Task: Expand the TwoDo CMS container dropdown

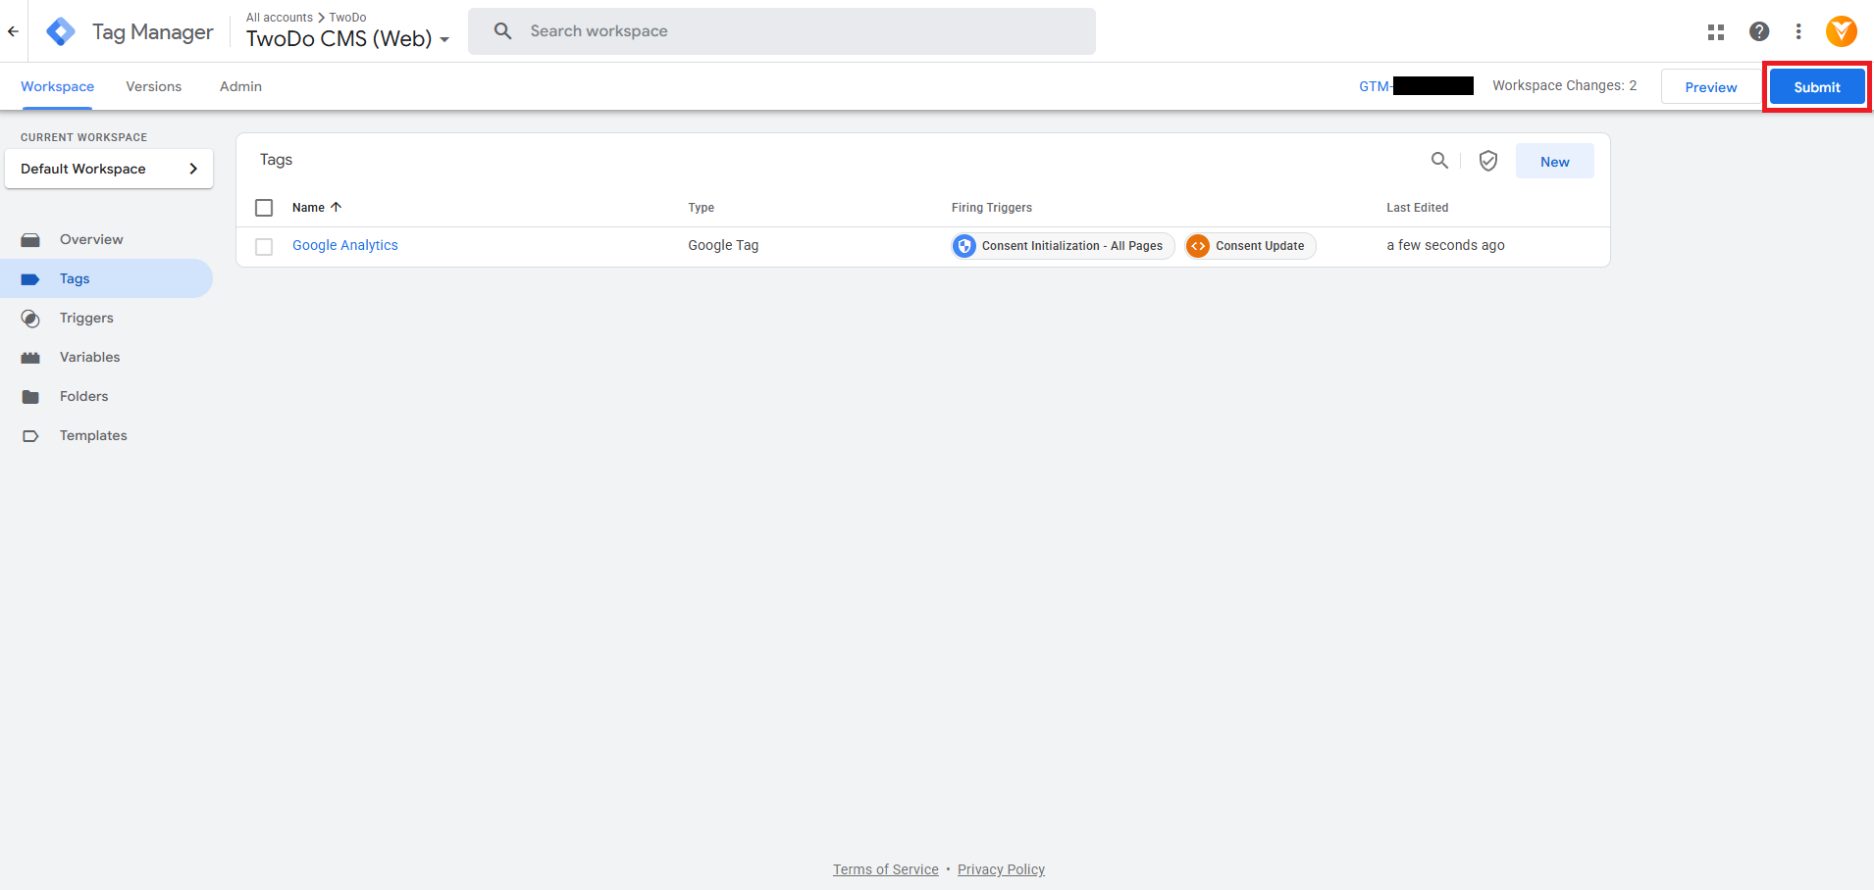Action: (446, 39)
